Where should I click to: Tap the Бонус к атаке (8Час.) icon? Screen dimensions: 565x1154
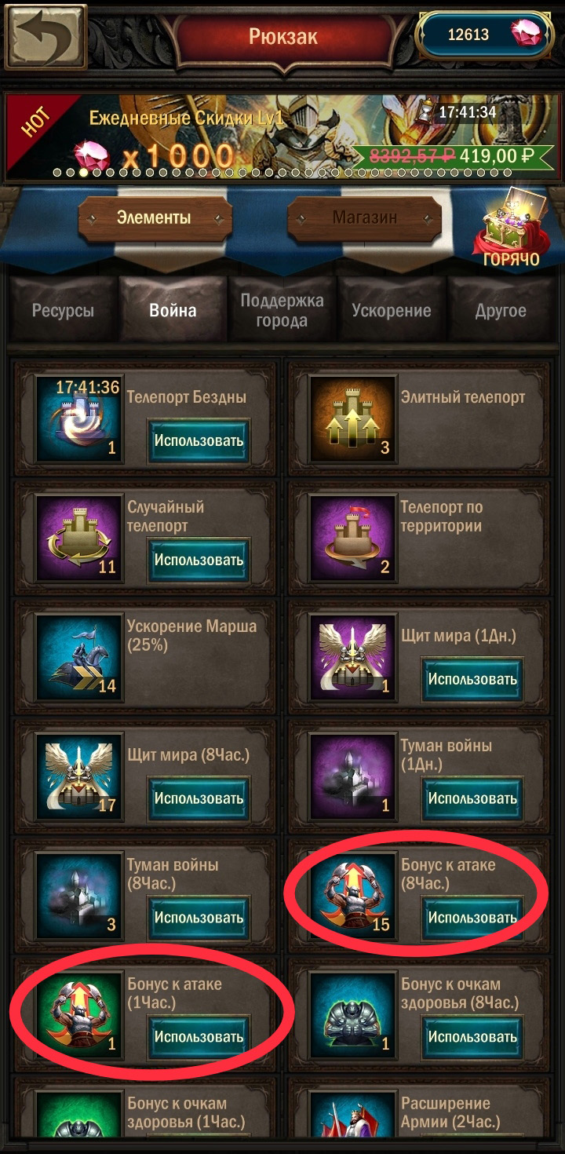(352, 893)
